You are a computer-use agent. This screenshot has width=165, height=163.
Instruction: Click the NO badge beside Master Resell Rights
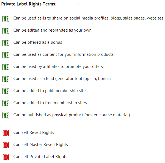[x=6, y=145]
